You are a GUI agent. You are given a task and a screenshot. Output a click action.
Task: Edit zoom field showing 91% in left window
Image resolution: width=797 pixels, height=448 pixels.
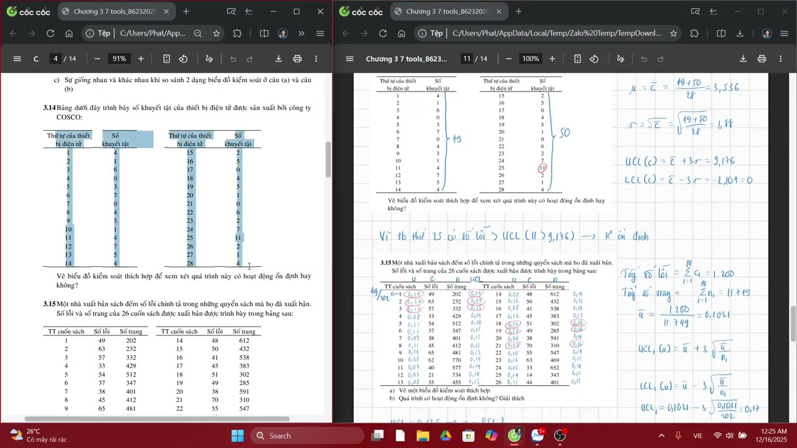coord(118,58)
